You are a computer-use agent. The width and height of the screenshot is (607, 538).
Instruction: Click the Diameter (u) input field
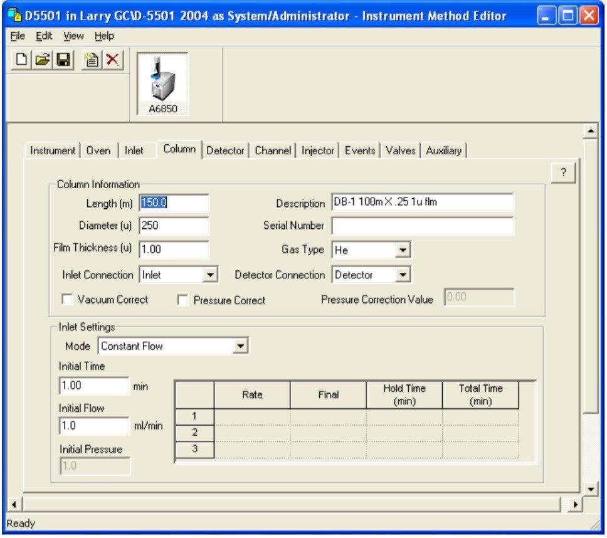tap(174, 226)
